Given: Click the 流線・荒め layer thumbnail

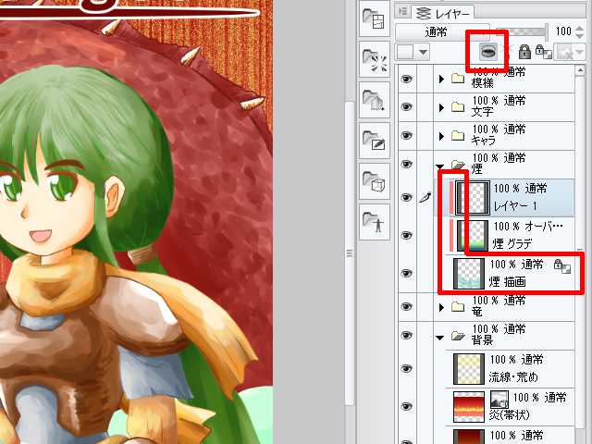Looking at the screenshot, I should point(469,368).
